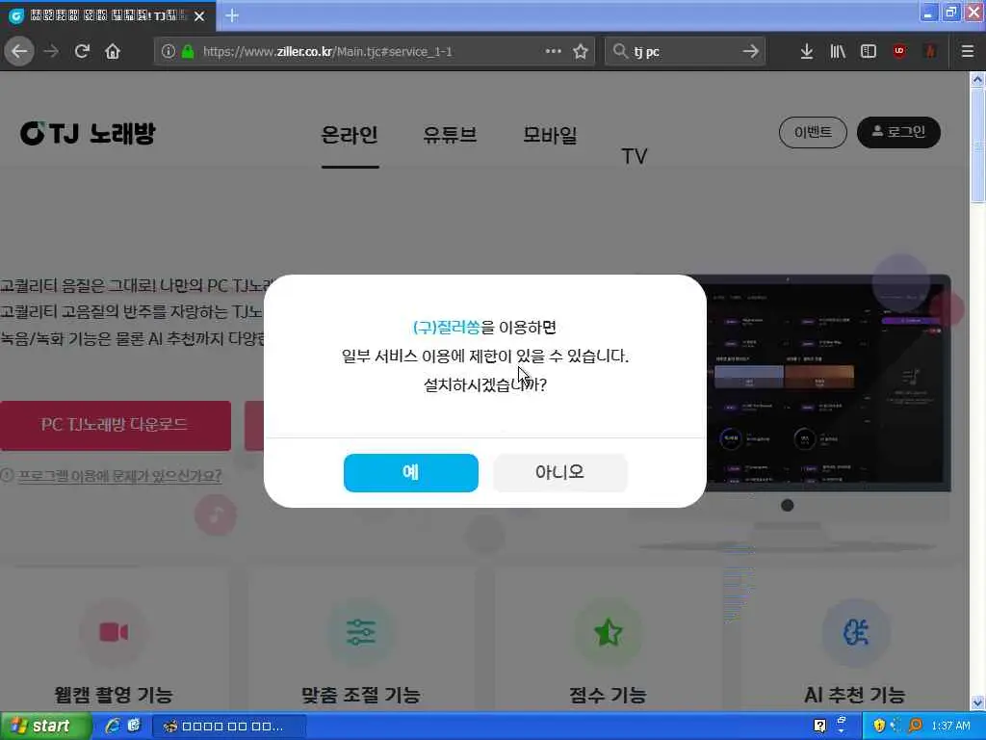Click the webcam recording feature icon
Screen dimensions: 986x740
pos(114,632)
